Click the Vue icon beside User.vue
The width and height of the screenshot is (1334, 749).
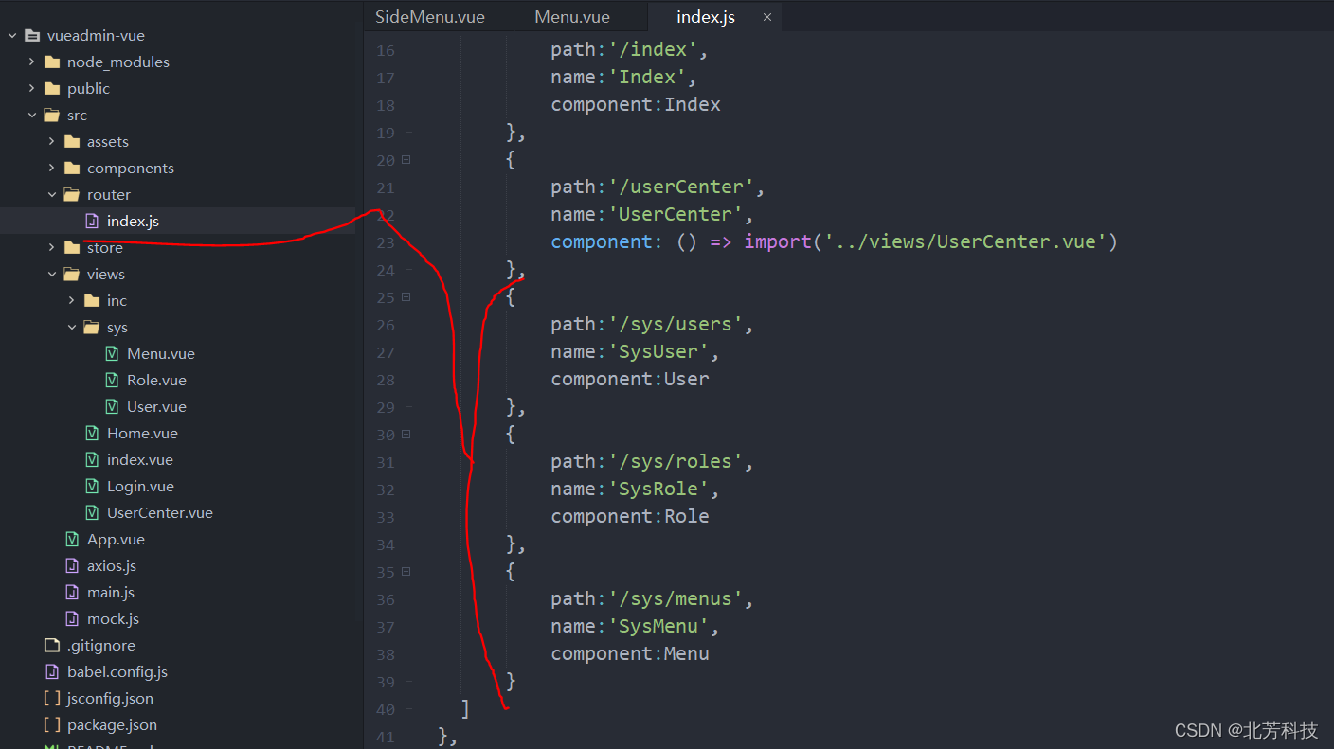[112, 407]
